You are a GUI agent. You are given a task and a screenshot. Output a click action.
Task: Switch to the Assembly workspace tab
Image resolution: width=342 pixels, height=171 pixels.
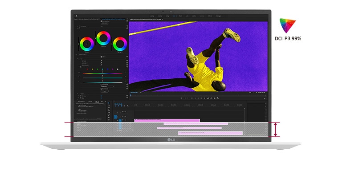click(x=160, y=16)
